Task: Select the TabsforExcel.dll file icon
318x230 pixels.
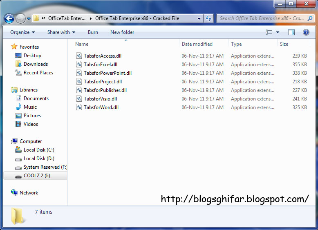Action: click(79, 65)
